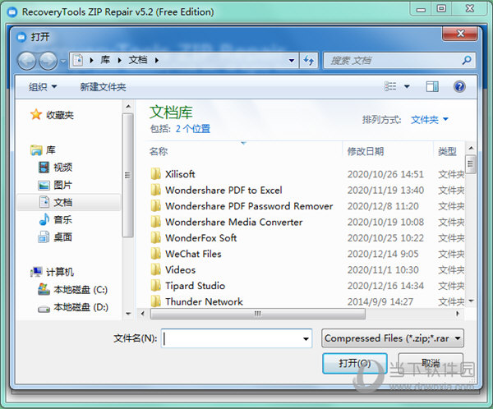Expand the chevron after 文档 in address bar
The width and height of the screenshot is (493, 409).
(157, 60)
